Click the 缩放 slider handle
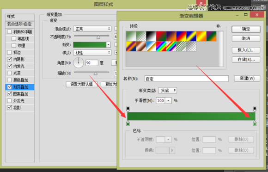The image size is (268, 172). 96,74
